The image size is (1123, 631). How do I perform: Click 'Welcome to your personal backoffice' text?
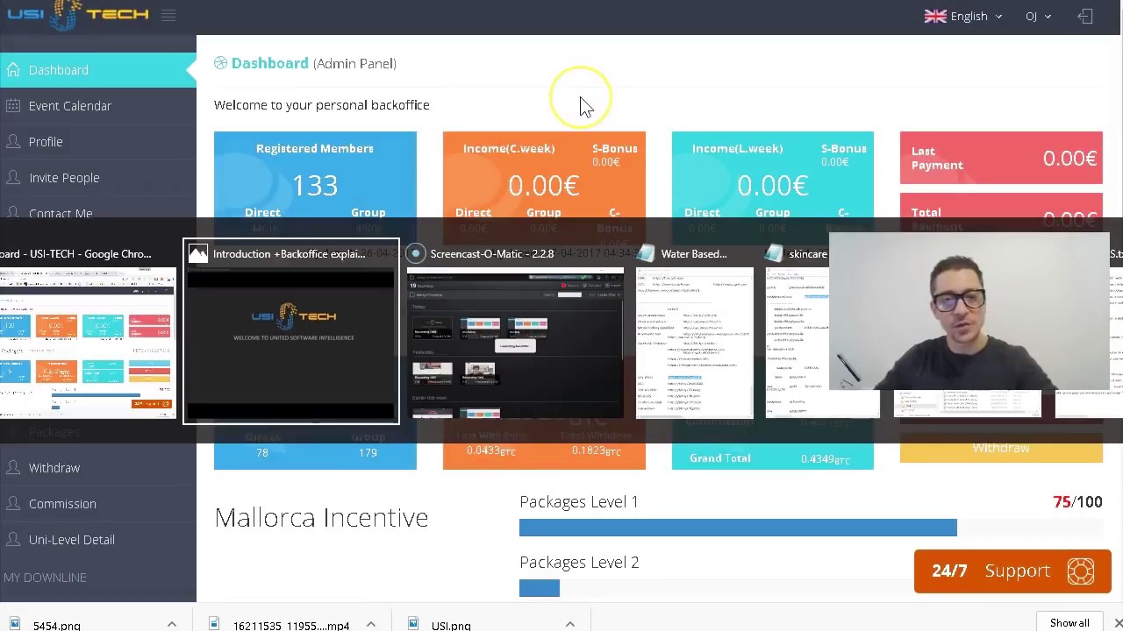322,105
